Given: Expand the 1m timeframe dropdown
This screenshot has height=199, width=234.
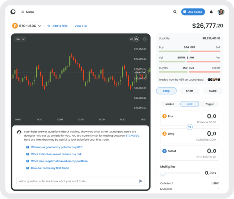Looking at the screenshot, I should pyautogui.click(x=20, y=39).
